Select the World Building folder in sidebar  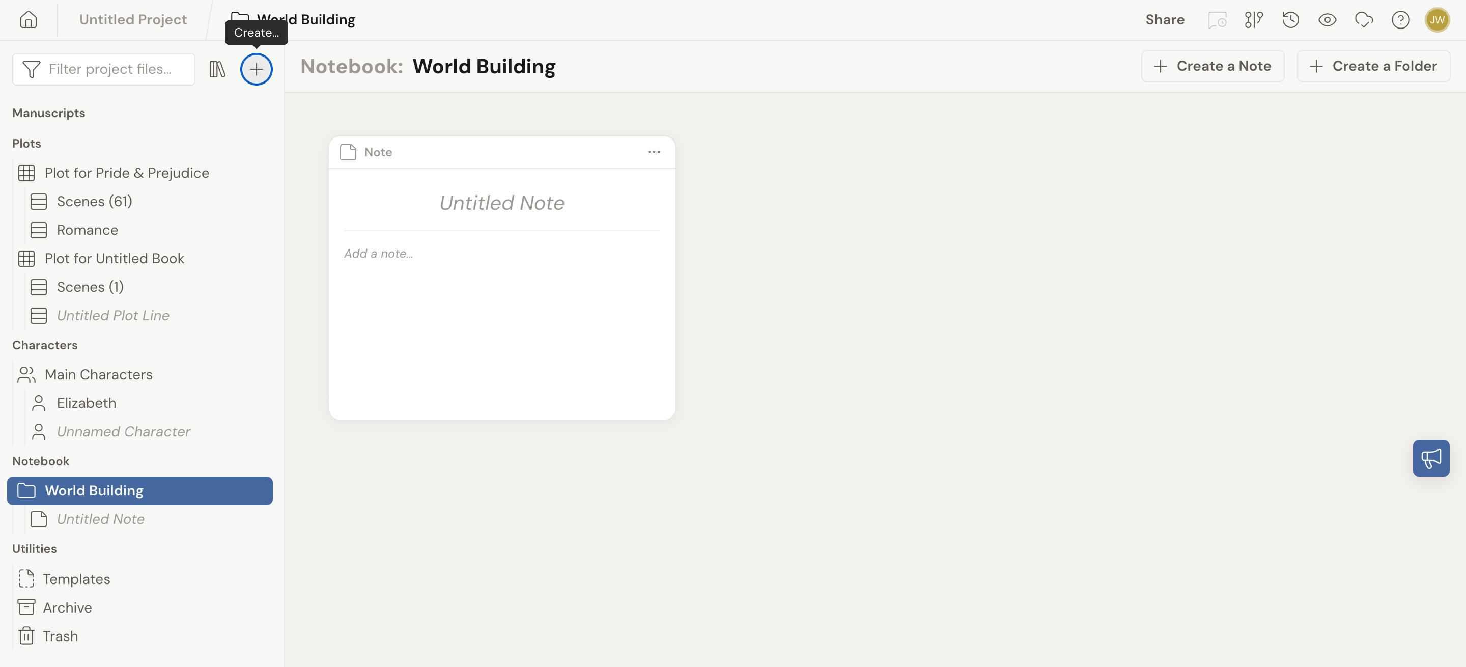139,490
